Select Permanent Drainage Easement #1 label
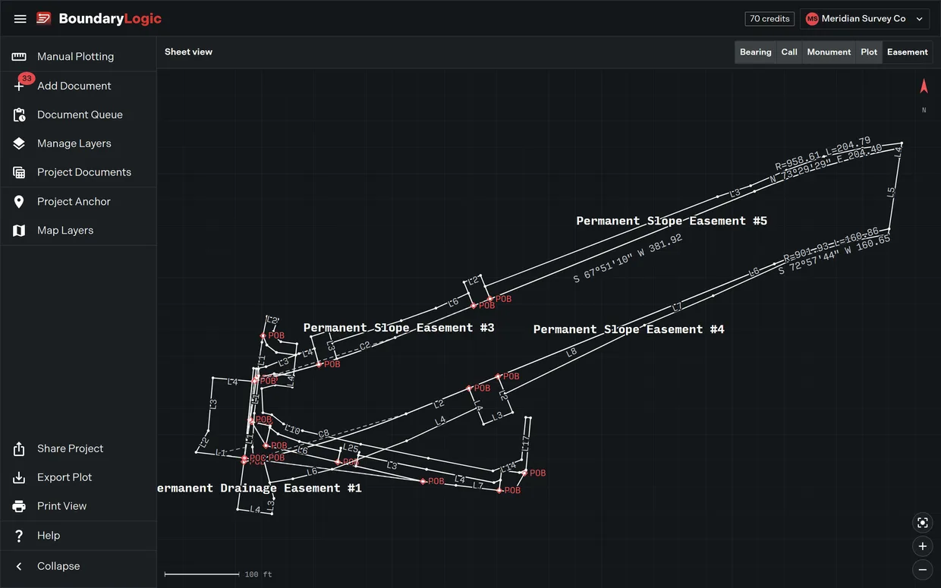This screenshot has height=588, width=941. coord(260,488)
